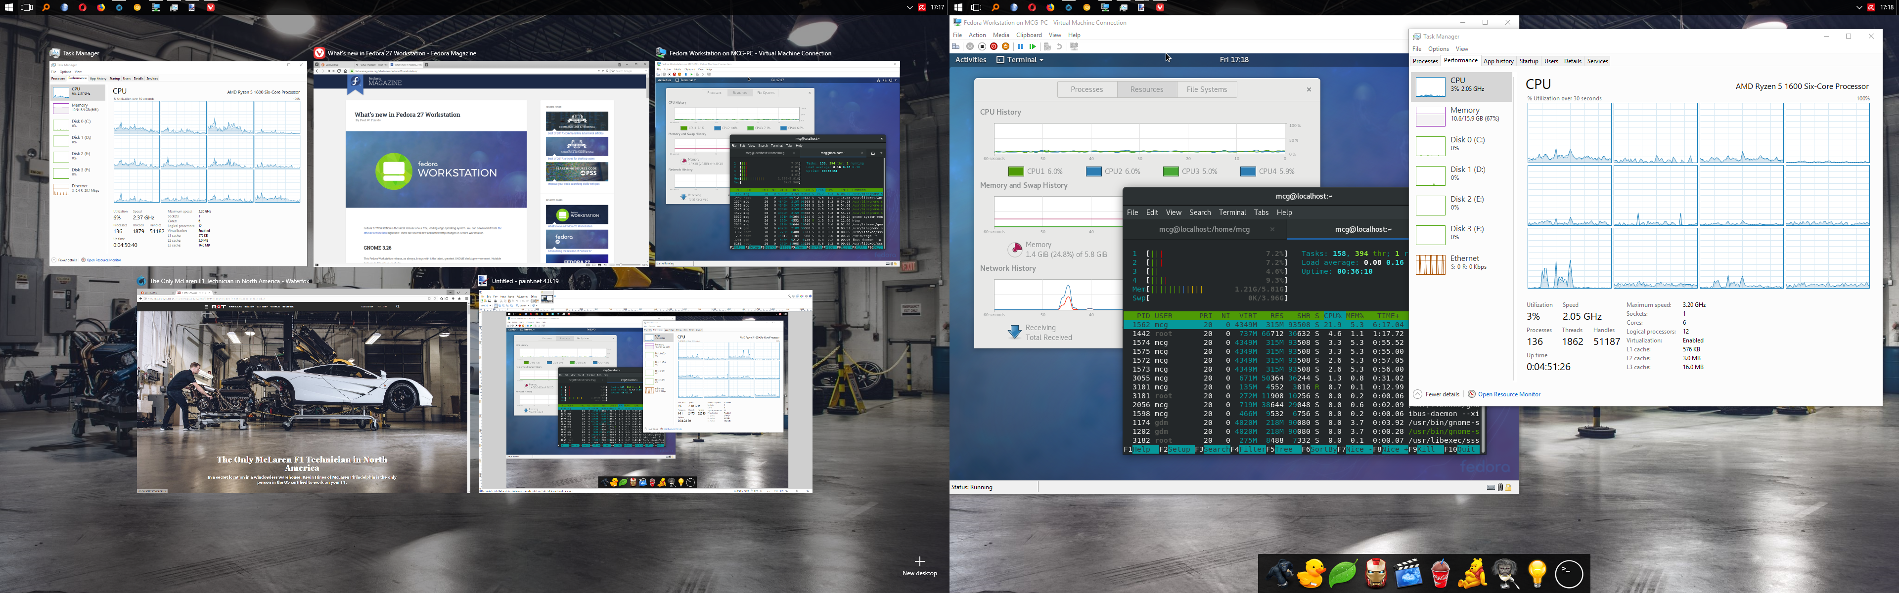Select the CPU1 green color swatch
1899x593 pixels.
(1016, 171)
